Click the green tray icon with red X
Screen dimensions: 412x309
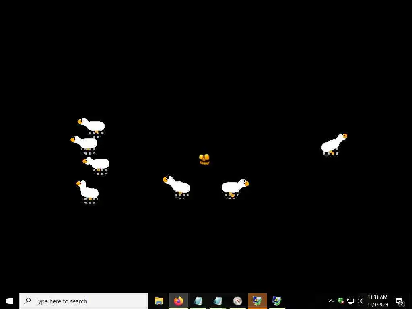pos(341,301)
